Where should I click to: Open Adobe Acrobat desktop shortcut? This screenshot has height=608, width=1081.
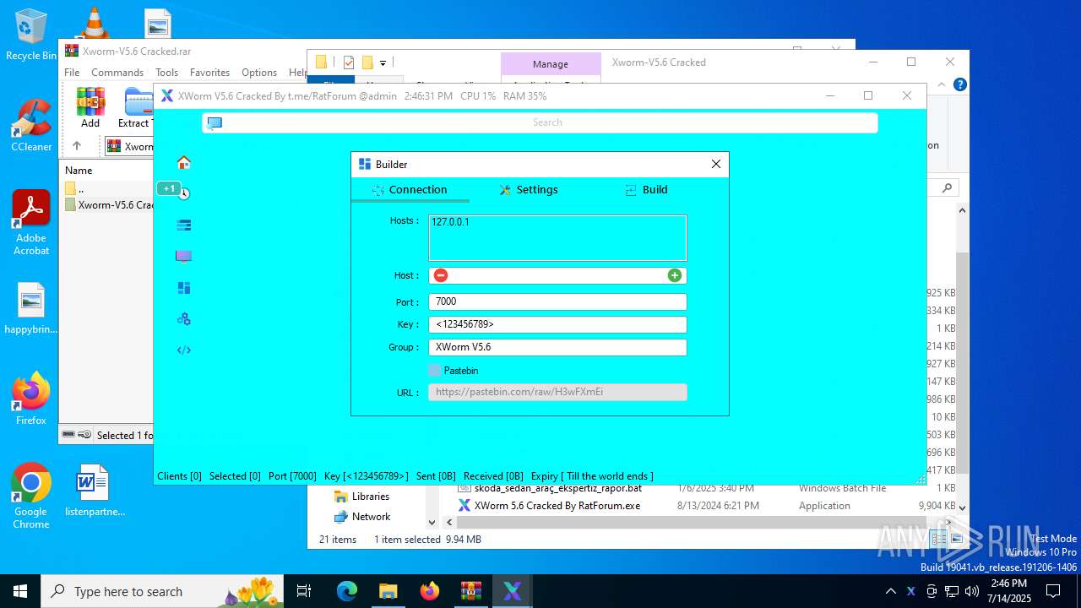(x=31, y=223)
